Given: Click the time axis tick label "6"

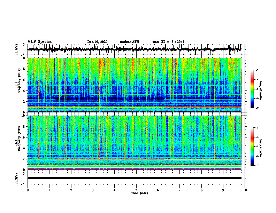Looking at the screenshot, I should 158,190.
